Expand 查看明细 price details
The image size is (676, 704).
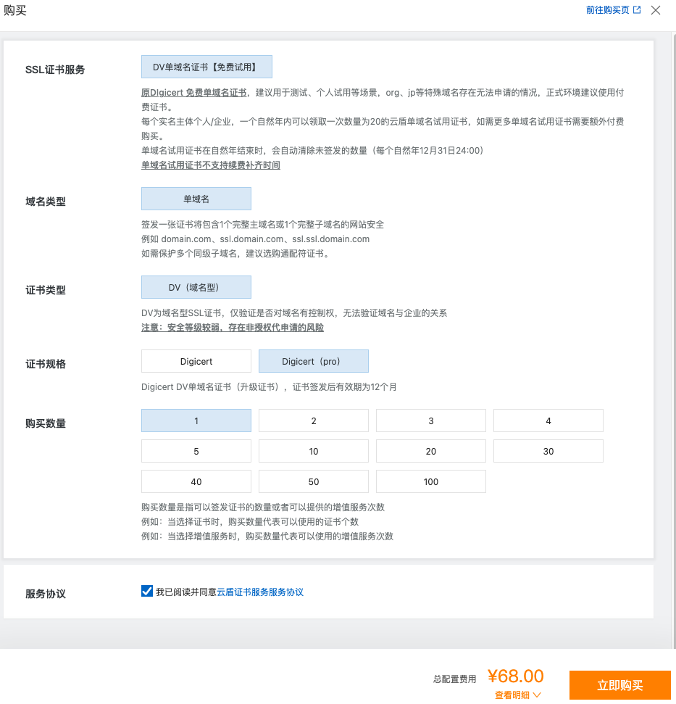point(518,695)
